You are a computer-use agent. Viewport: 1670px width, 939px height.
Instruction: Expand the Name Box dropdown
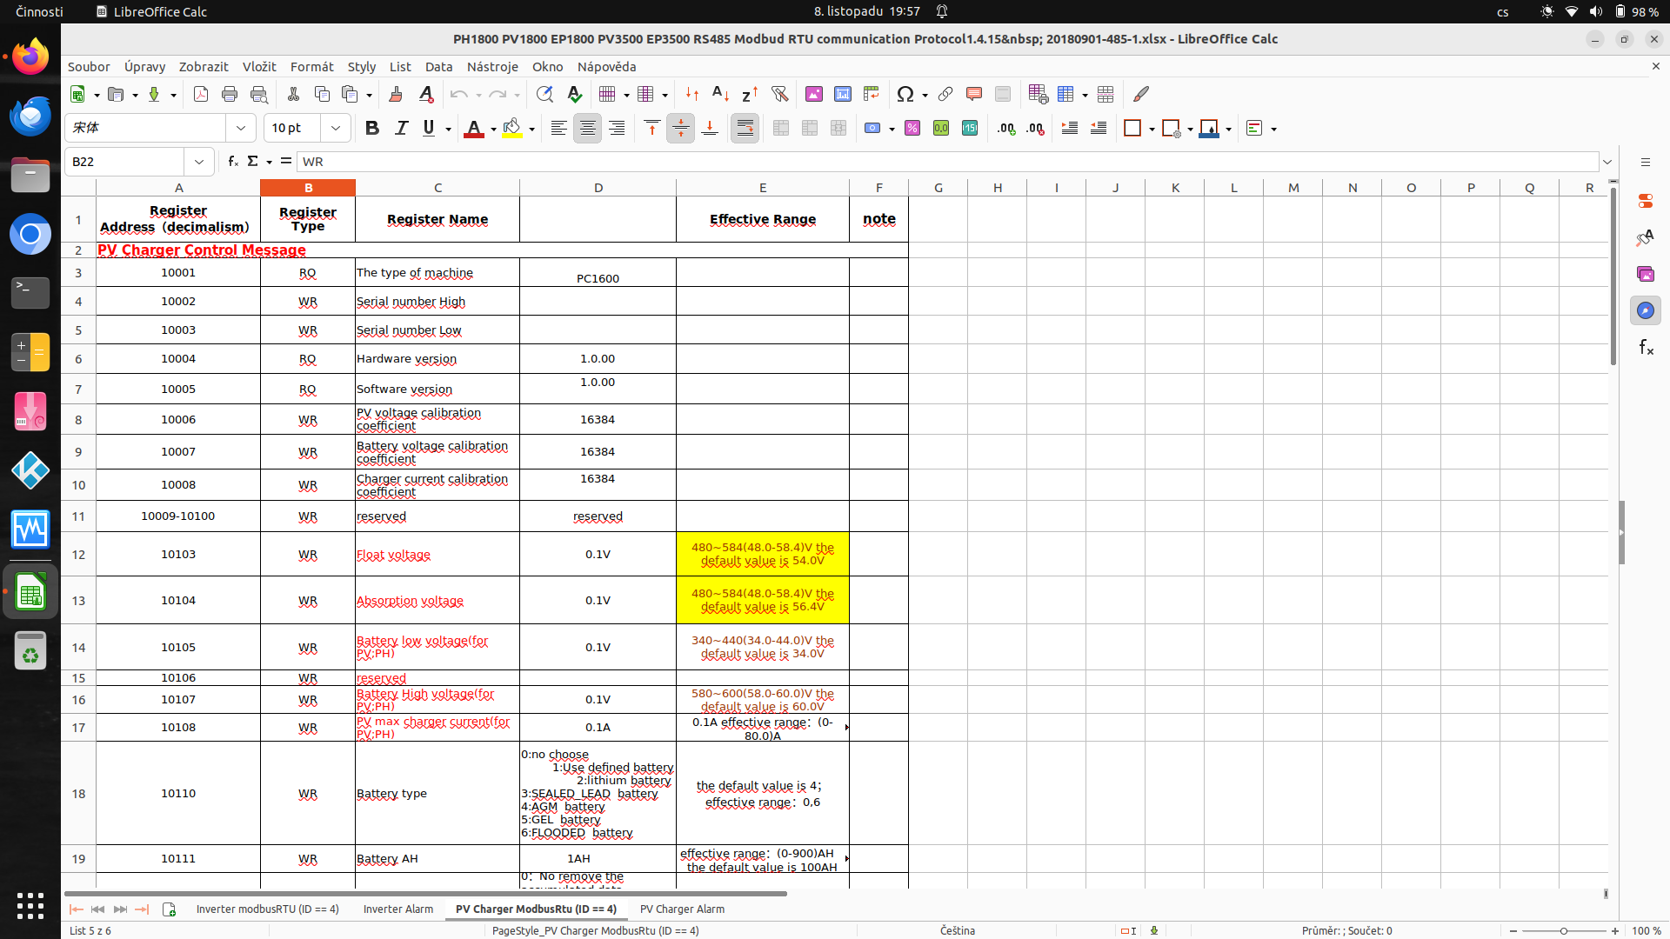pyautogui.click(x=199, y=162)
